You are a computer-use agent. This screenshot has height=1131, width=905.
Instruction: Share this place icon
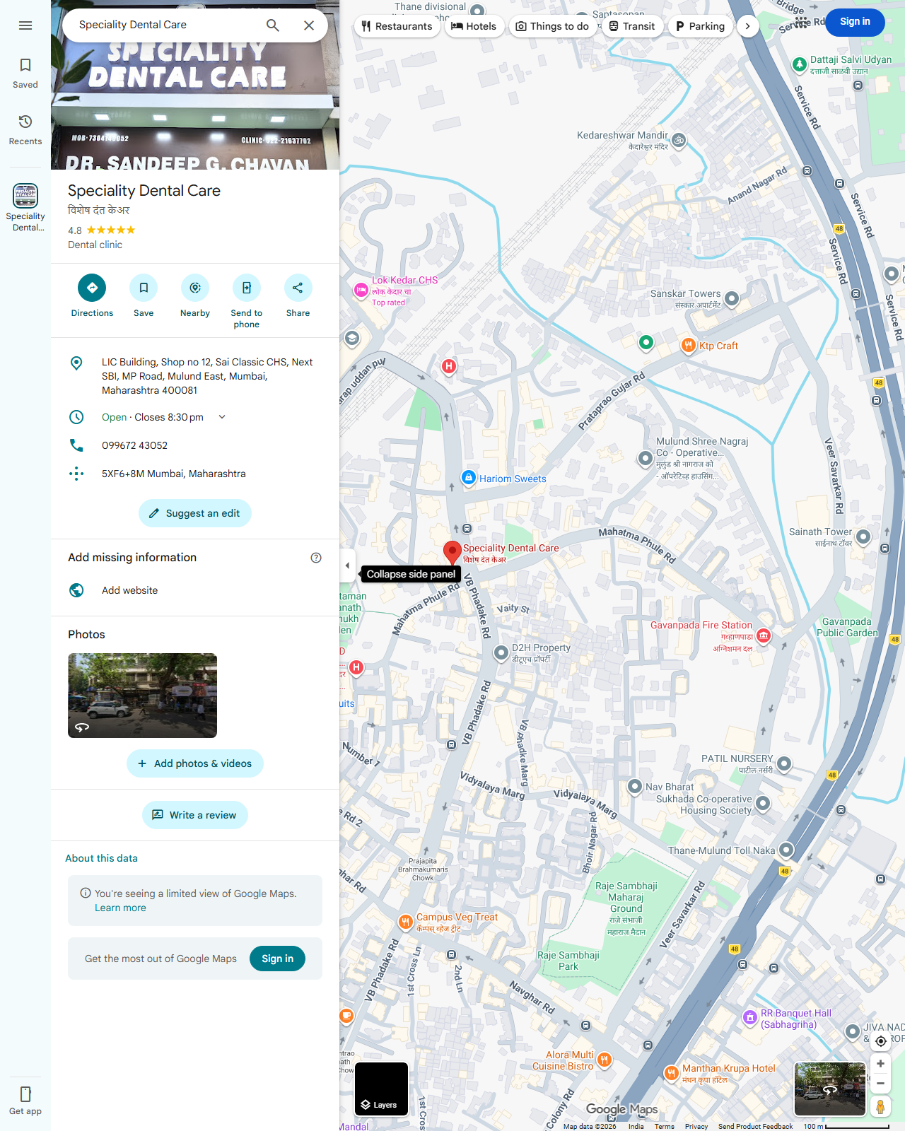[298, 288]
